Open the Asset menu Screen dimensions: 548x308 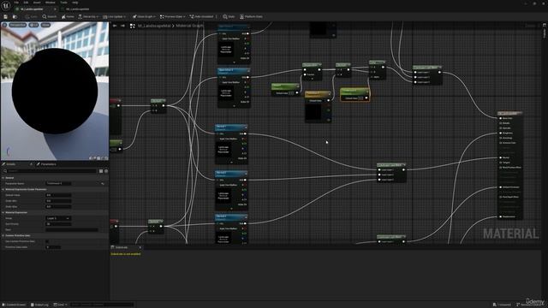[37, 3]
